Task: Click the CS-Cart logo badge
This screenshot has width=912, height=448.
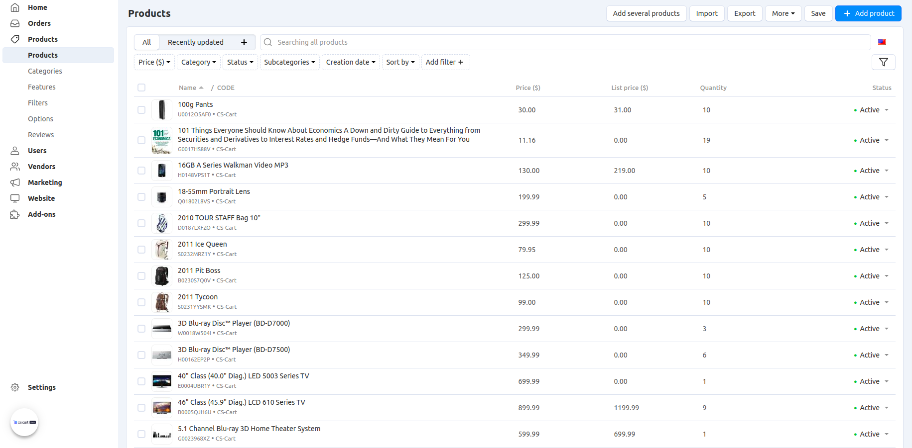Action: [24, 422]
